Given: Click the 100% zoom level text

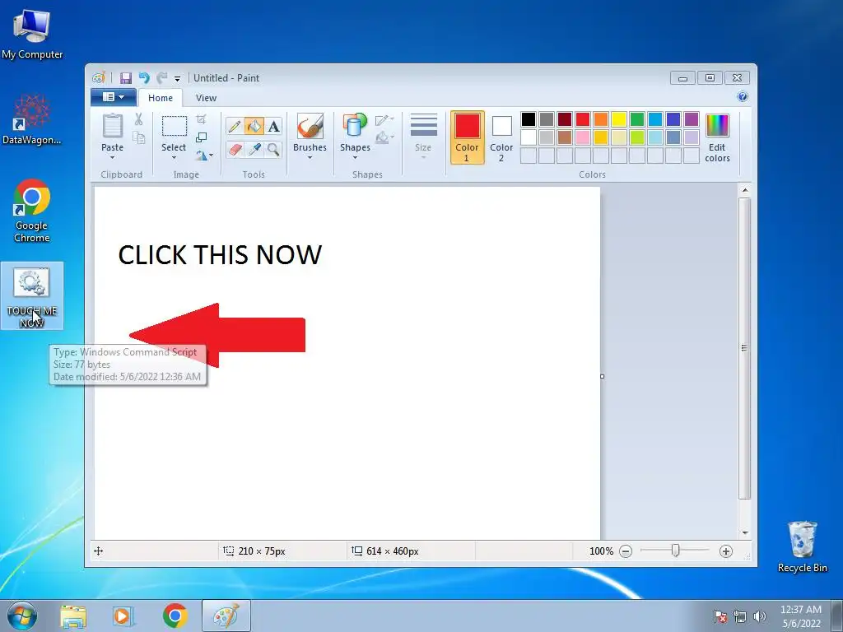Looking at the screenshot, I should tap(601, 551).
